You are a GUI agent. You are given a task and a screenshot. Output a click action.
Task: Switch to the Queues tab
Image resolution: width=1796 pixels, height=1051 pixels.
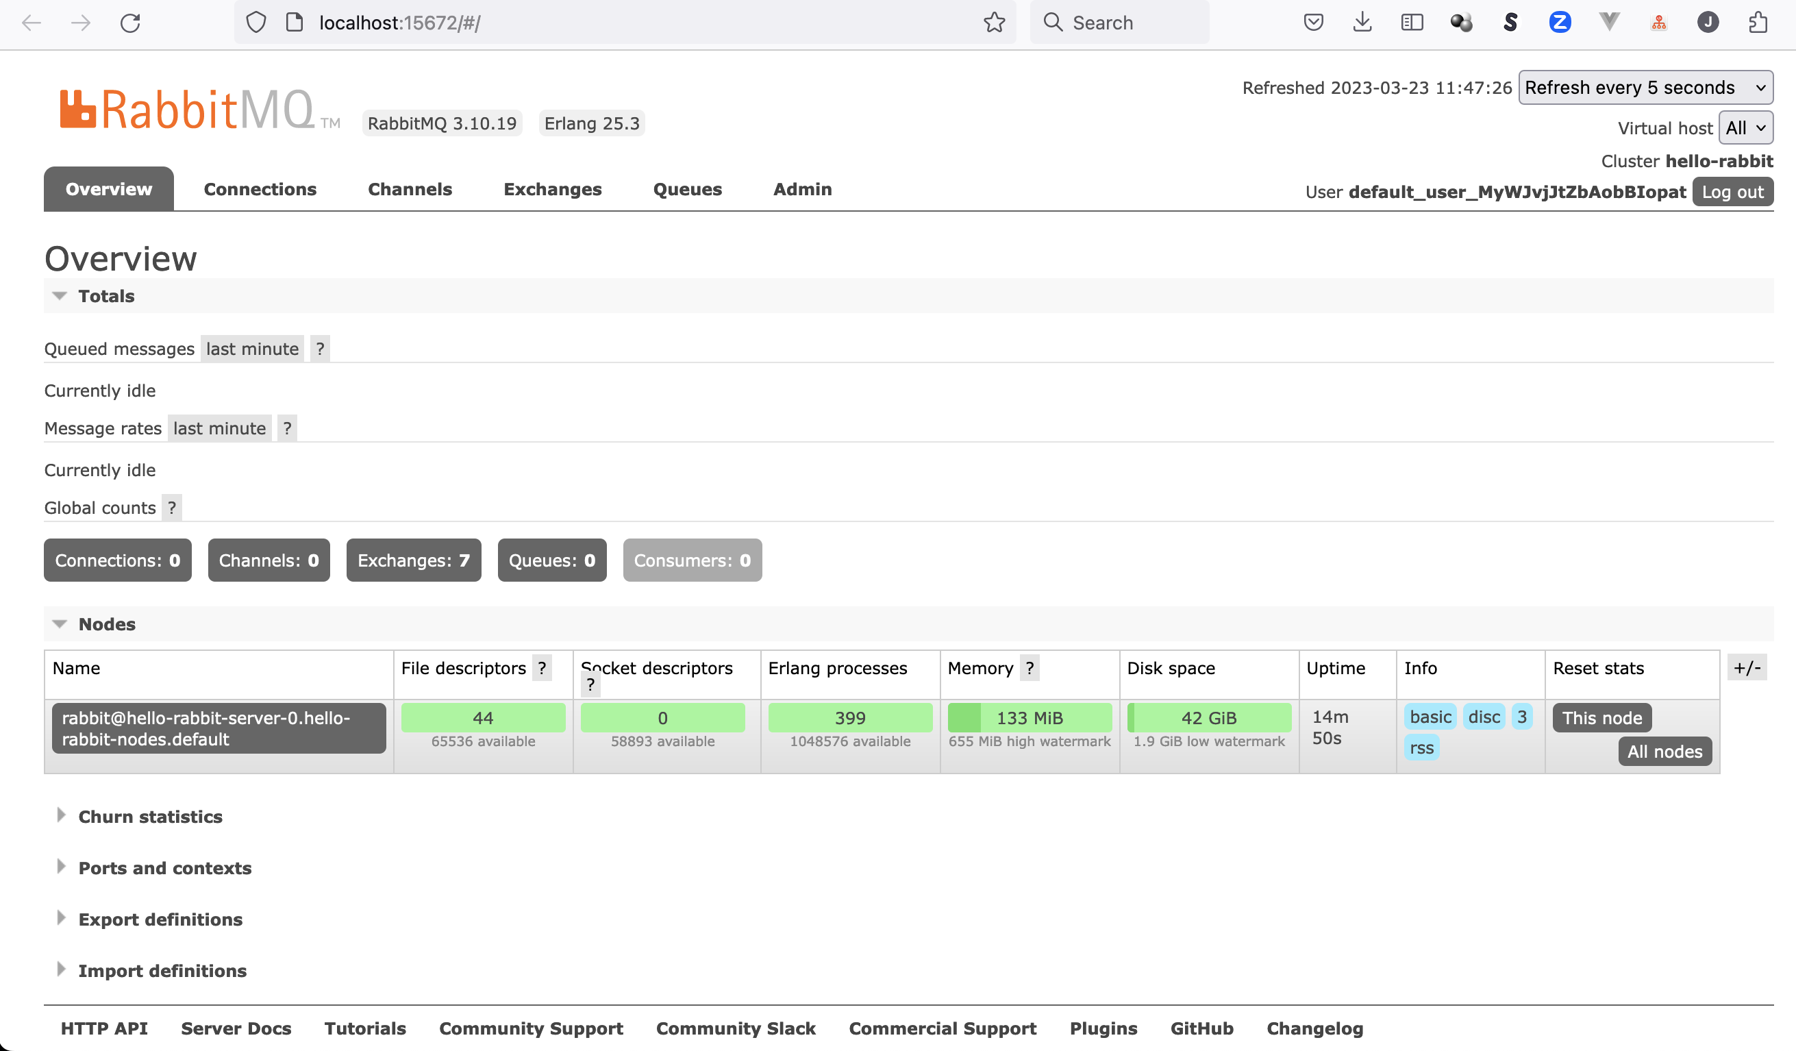coord(687,189)
